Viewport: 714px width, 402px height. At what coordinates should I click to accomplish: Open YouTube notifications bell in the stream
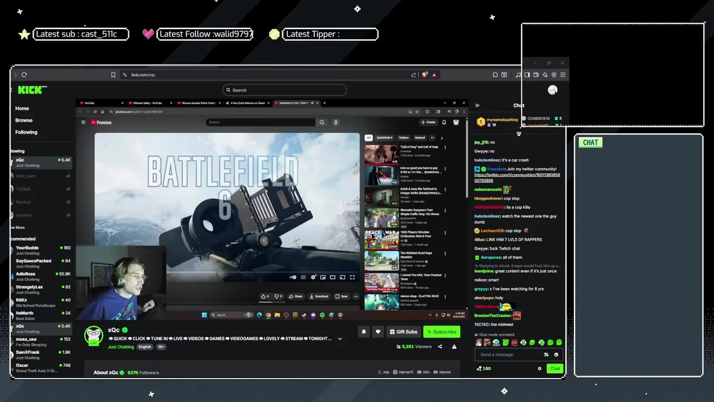pyautogui.click(x=444, y=122)
